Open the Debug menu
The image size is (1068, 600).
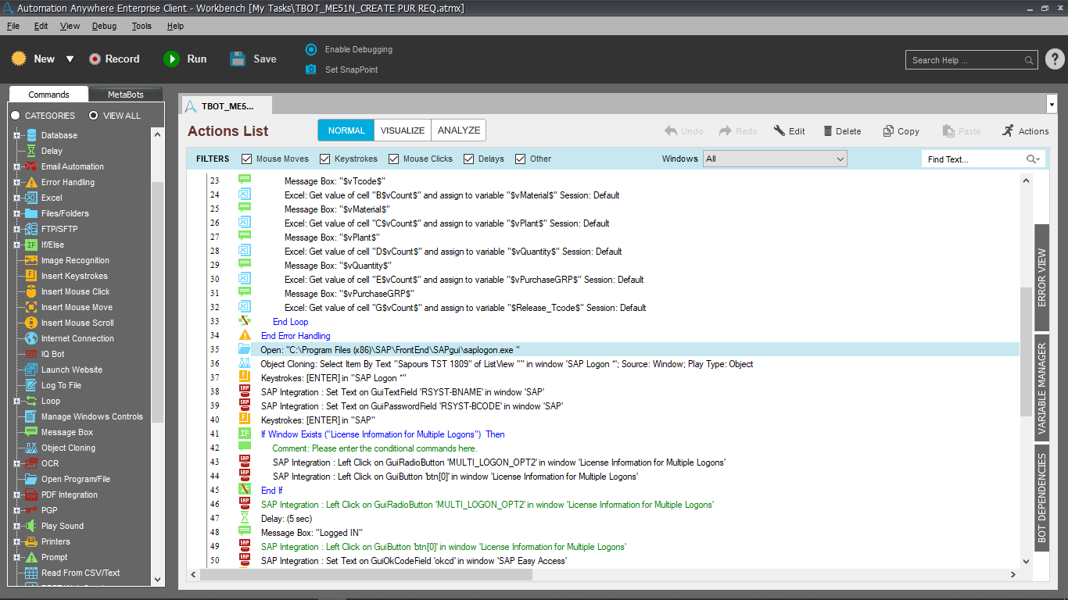pyautogui.click(x=104, y=26)
